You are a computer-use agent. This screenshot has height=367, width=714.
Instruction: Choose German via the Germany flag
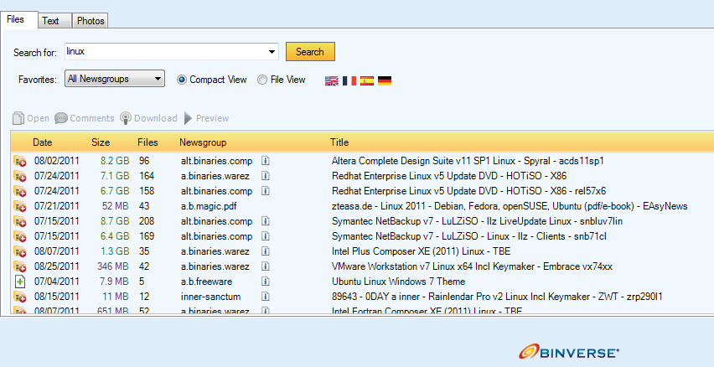click(385, 80)
